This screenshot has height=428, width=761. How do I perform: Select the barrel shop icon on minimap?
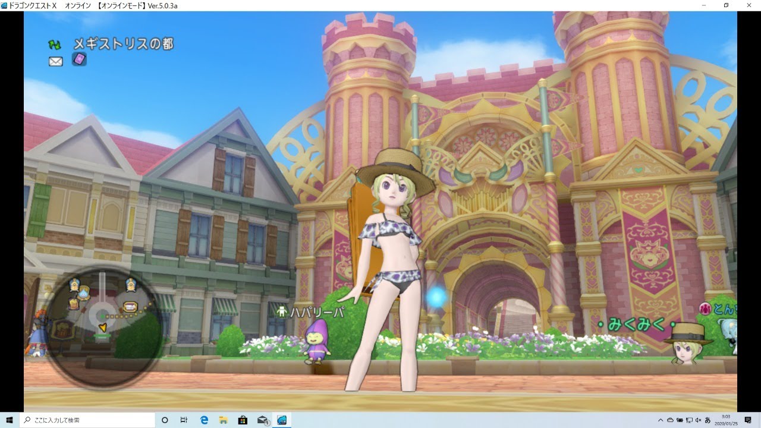click(74, 304)
